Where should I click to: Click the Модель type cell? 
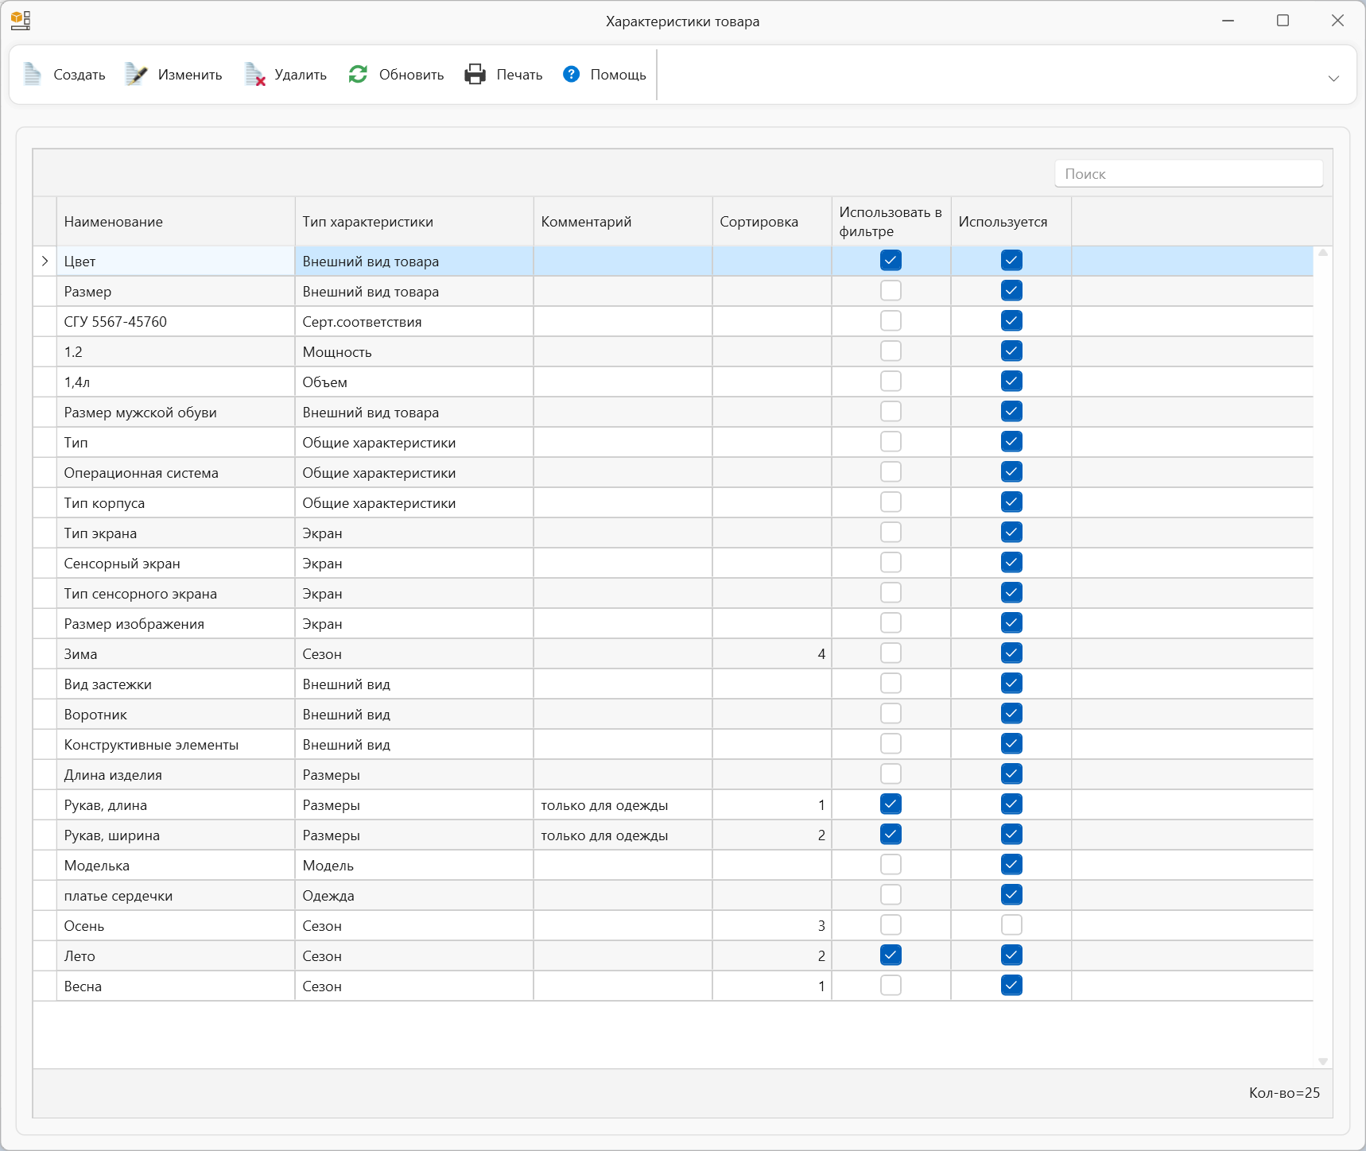(x=414, y=865)
